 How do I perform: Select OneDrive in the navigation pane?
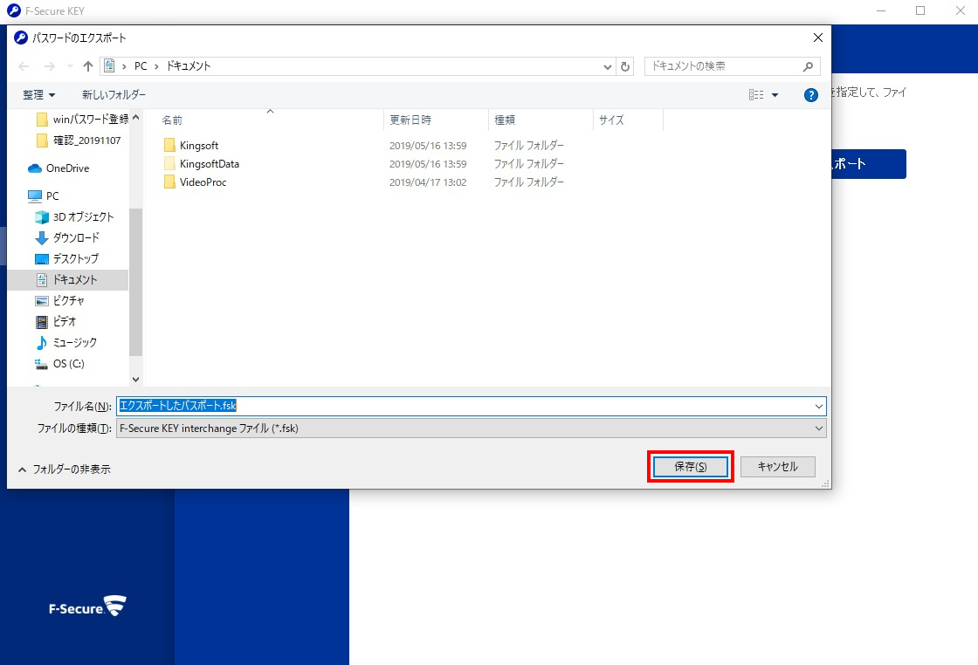[66, 168]
